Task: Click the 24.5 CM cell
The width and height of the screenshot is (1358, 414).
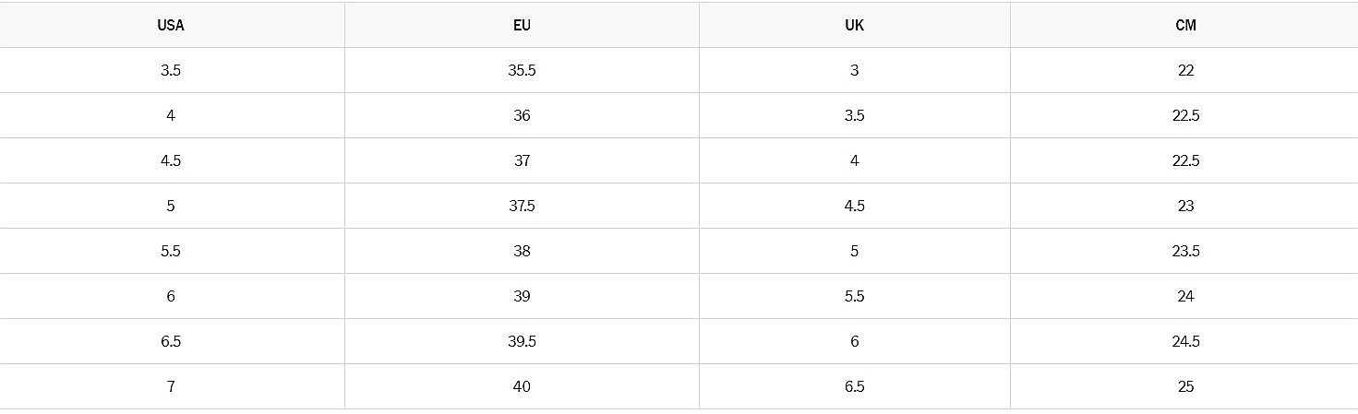Action: [1185, 342]
